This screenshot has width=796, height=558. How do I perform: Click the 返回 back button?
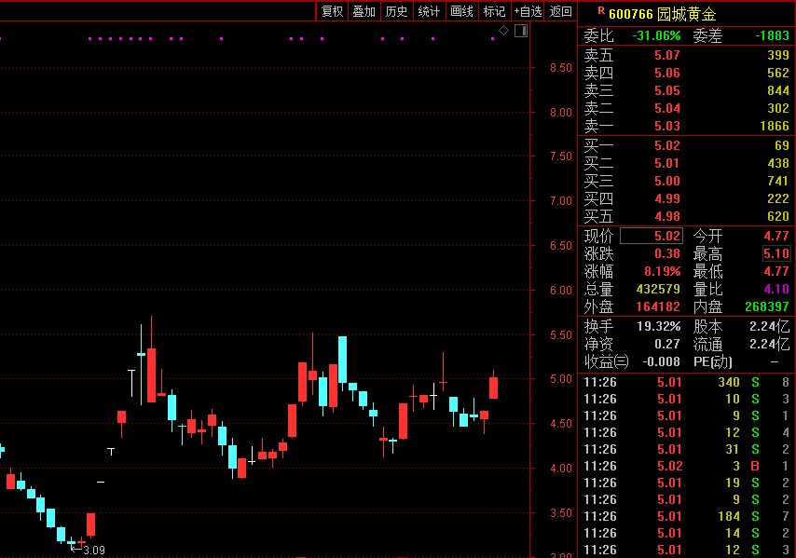(x=560, y=11)
